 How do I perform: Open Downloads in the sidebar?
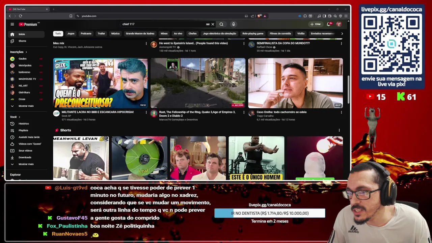click(26, 157)
